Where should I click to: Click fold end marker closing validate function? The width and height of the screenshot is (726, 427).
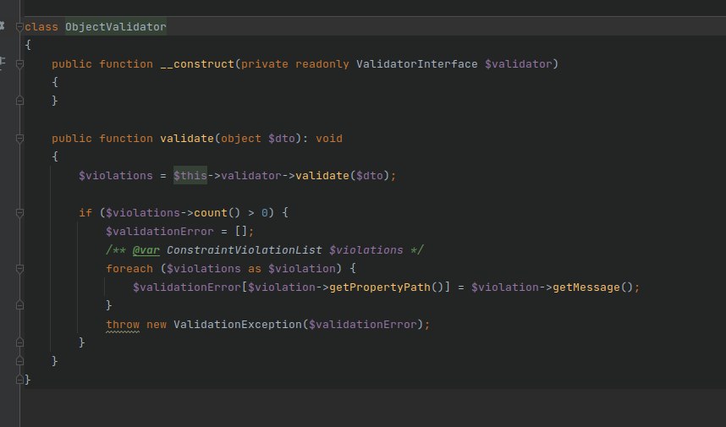19,361
